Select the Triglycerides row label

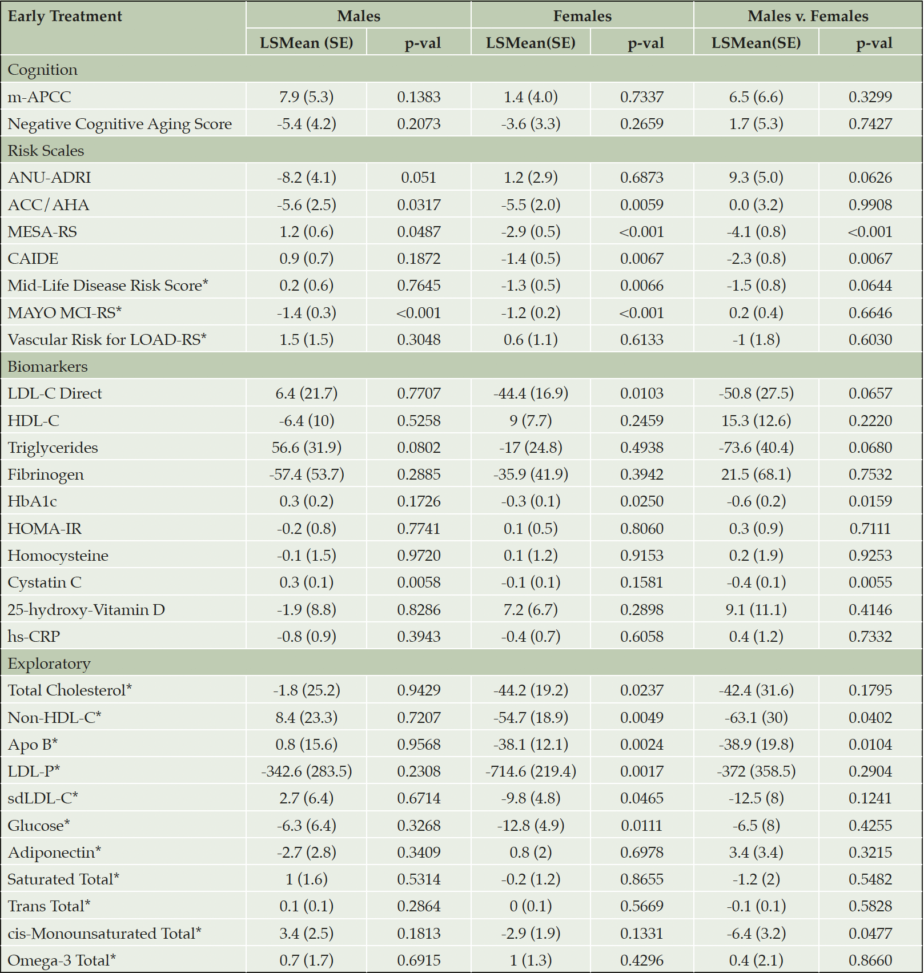pos(53,448)
